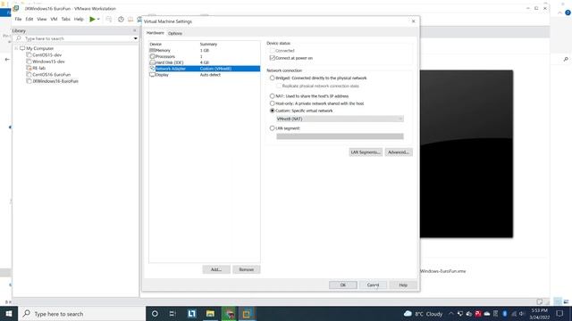Toggle Replicate physical network connection state
Viewport: 572px width, 321px height.
click(279, 86)
